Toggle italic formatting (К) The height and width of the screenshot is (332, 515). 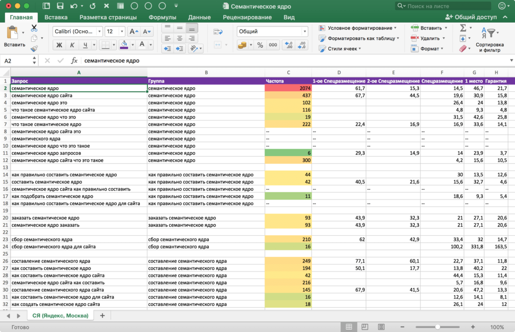coord(72,45)
